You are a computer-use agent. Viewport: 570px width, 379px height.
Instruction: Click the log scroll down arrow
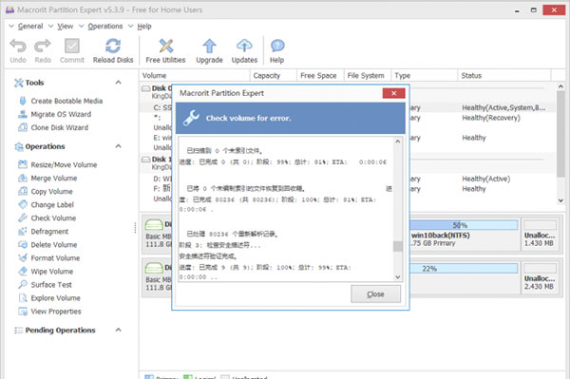(398, 277)
